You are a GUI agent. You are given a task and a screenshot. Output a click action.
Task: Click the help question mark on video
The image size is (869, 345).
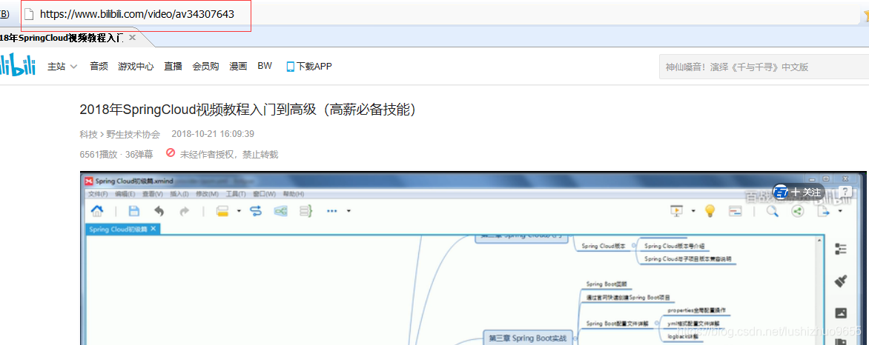pyautogui.click(x=845, y=192)
